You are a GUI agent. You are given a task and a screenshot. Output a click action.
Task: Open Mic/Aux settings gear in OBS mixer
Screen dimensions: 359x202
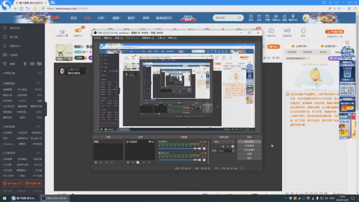pyautogui.click(x=204, y=160)
